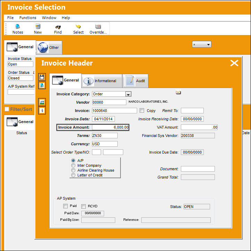Screen dimensions: 251x251
Task: Click the Remit To field
Action: (x=192, y=111)
